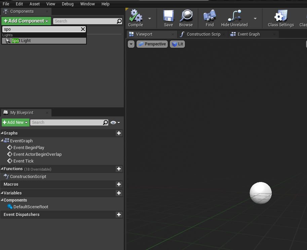The height and width of the screenshot is (250, 307).
Task: Switch to the Event Graph tab
Action: pos(248,34)
